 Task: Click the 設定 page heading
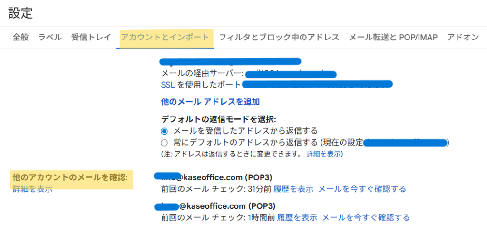(20, 12)
